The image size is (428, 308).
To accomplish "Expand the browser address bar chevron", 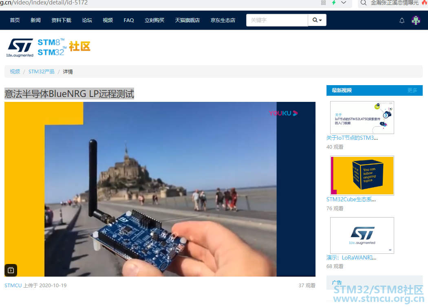I will (x=344, y=2).
